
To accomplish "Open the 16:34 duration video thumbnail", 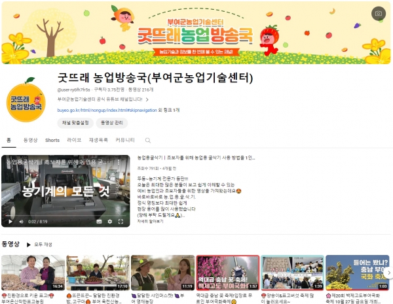I will click(32, 272).
